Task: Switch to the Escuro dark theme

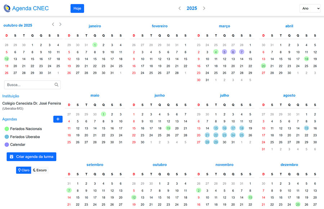Action: tap(40, 170)
